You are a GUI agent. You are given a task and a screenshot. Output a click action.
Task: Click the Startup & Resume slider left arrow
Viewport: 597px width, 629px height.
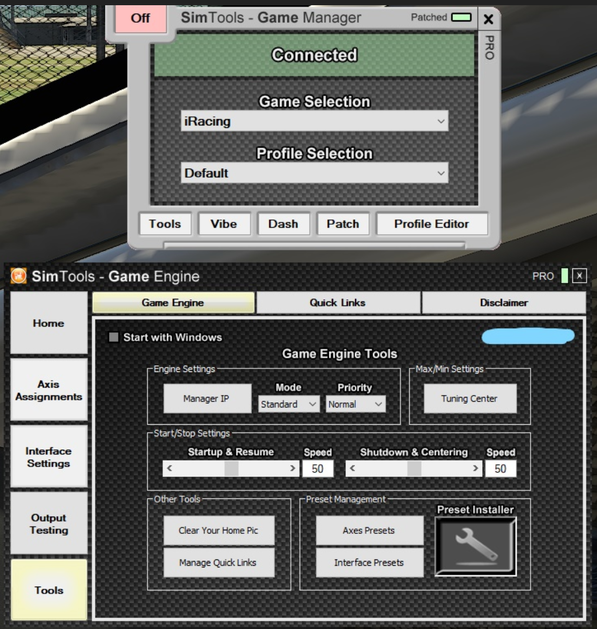point(169,468)
